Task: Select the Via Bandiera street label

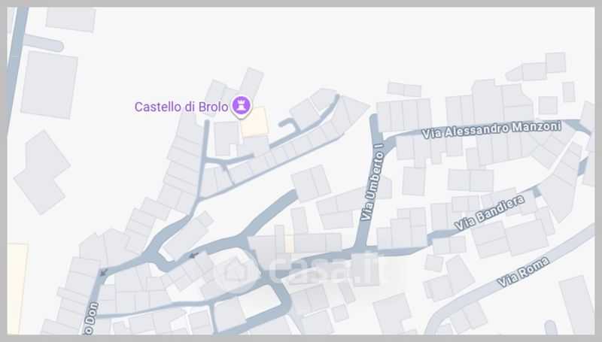Action: (x=490, y=213)
